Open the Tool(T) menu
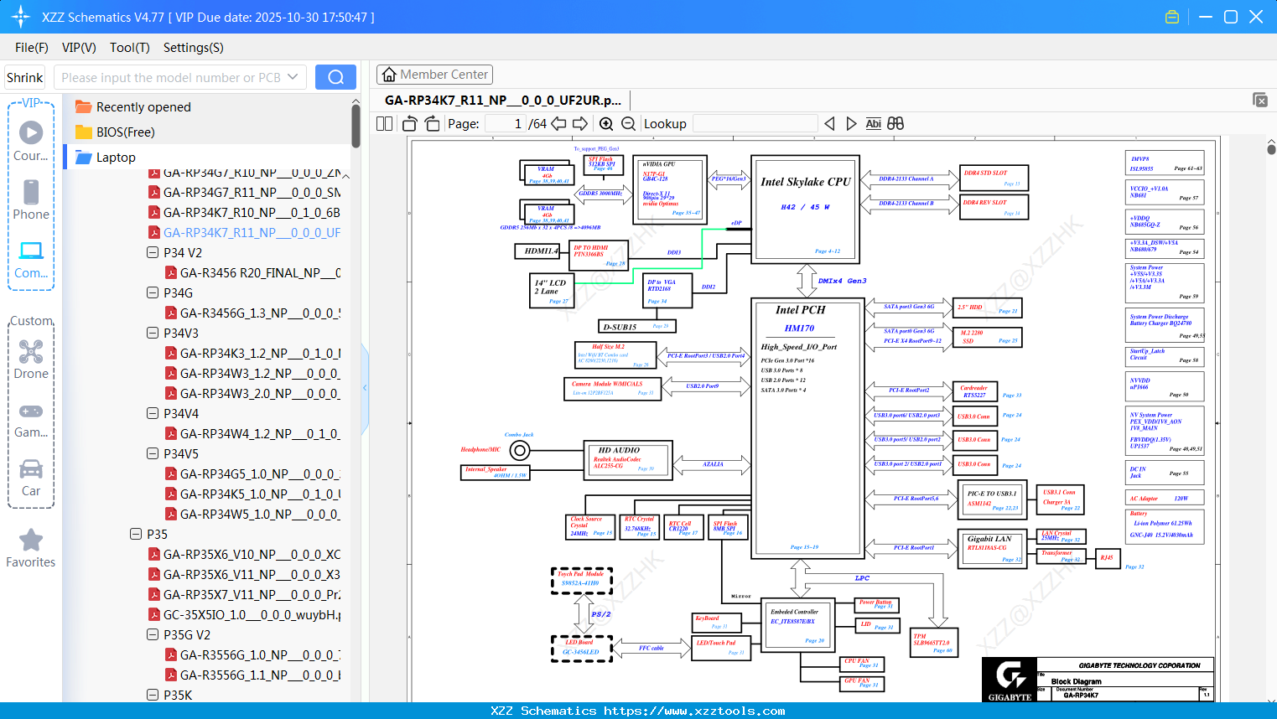The height and width of the screenshot is (719, 1277). (x=130, y=48)
